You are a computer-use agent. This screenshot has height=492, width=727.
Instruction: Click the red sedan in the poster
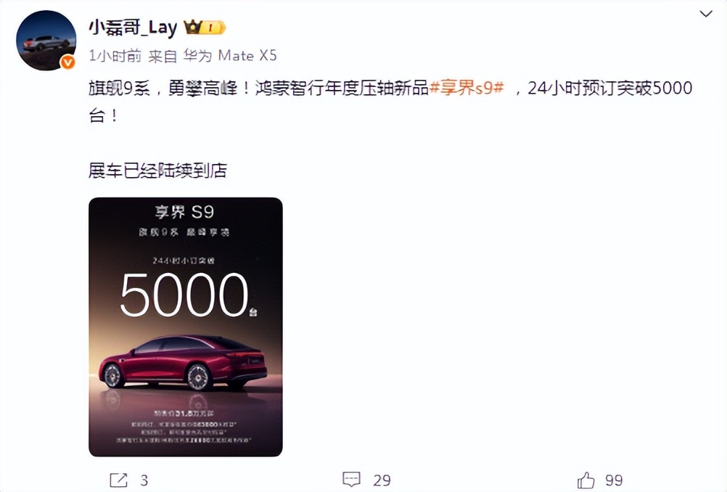click(183, 363)
